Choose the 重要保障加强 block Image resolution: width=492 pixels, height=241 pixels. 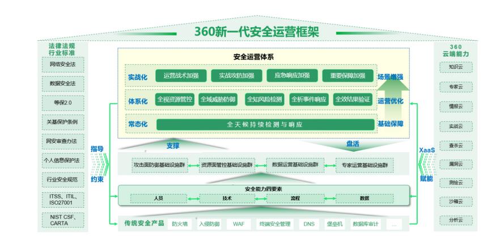tap(347, 75)
